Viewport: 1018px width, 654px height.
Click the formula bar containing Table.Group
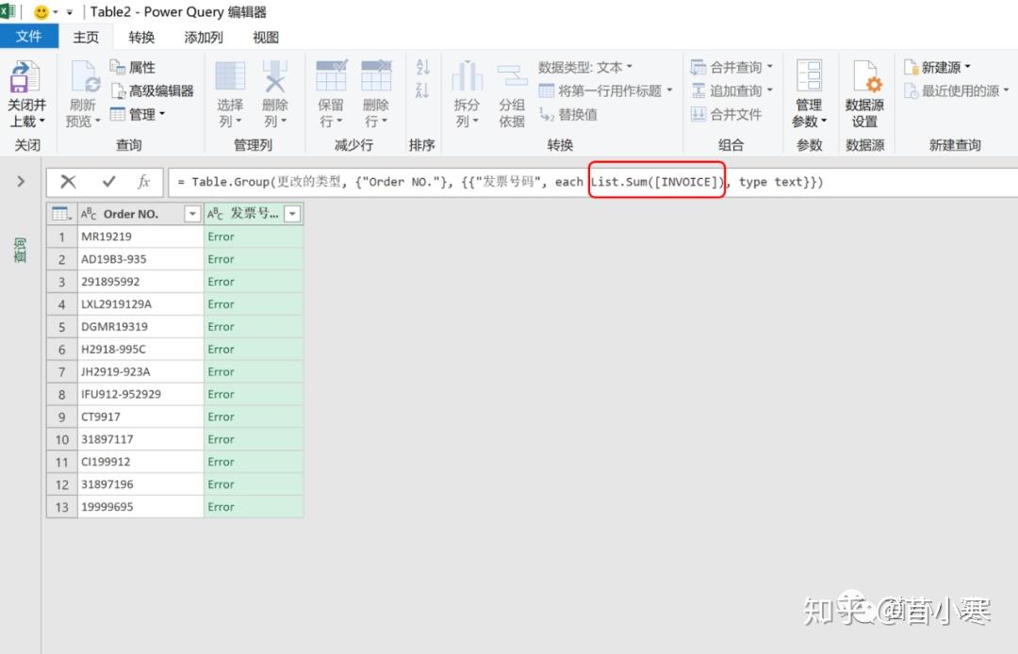click(424, 181)
